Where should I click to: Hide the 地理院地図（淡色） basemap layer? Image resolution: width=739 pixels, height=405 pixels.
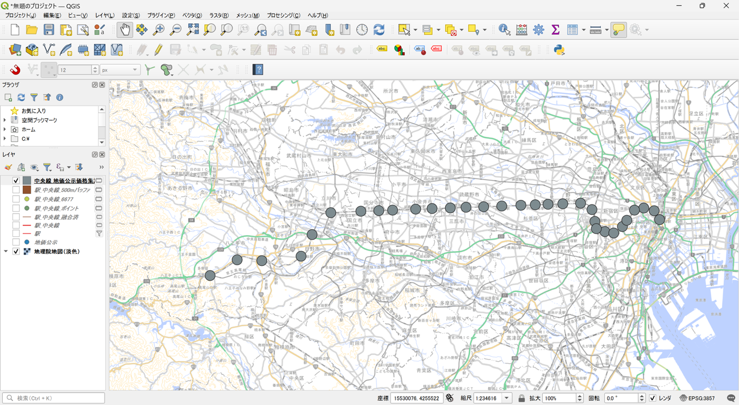(x=16, y=251)
